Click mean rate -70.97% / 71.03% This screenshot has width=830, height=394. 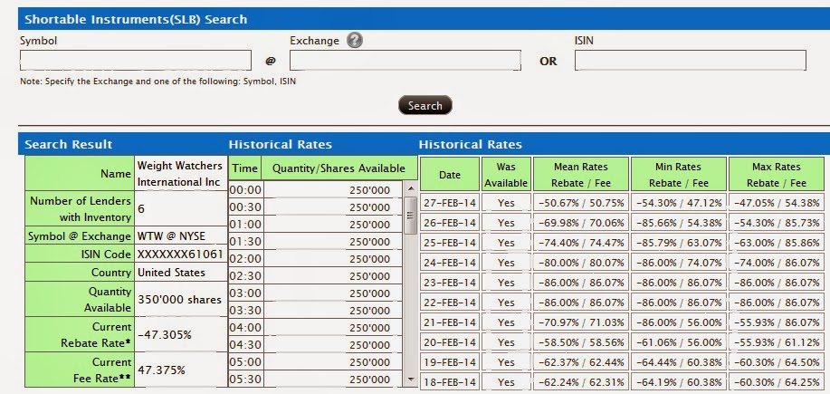[x=581, y=322]
